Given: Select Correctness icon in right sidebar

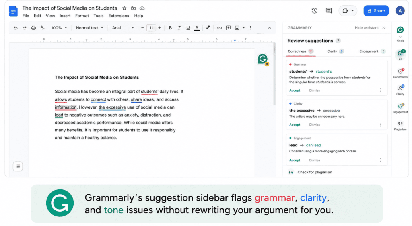Looking at the screenshot, I should tap(400, 73).
